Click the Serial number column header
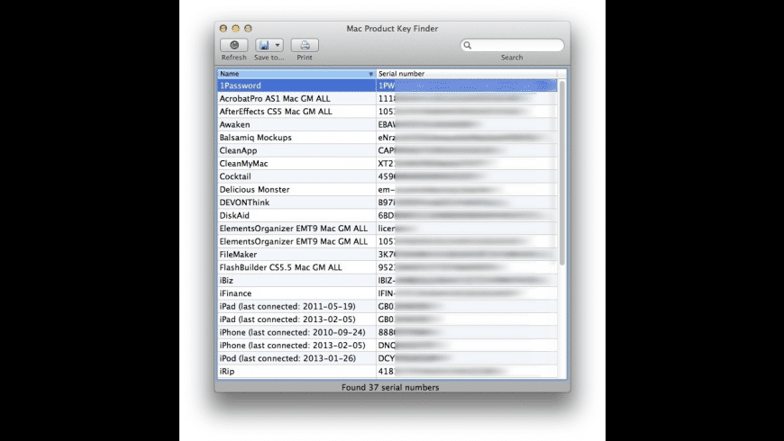 point(467,74)
